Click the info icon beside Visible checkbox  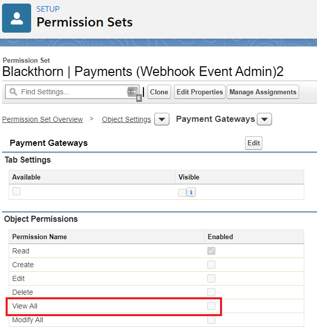(191, 192)
